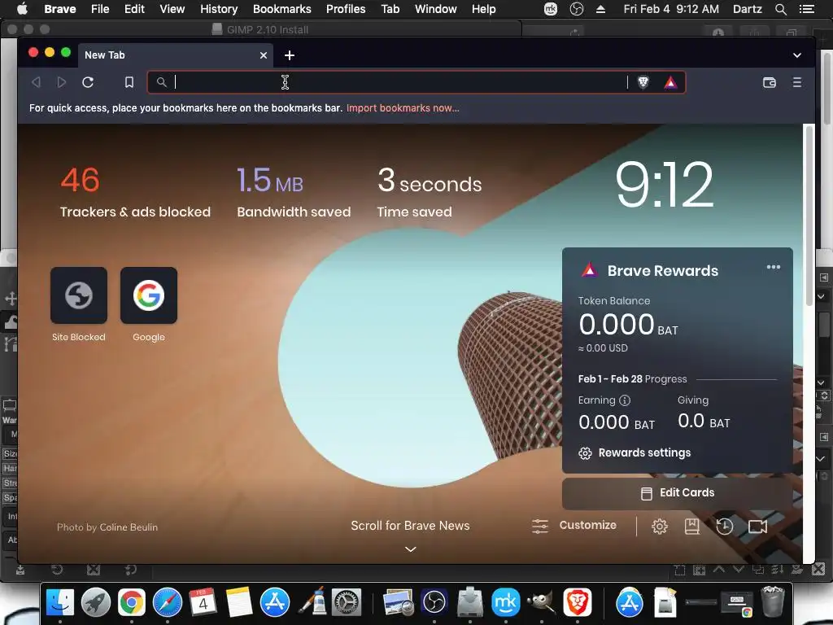Viewport: 833px width, 625px height.
Task: Open the Google top site tile
Action: (x=149, y=295)
